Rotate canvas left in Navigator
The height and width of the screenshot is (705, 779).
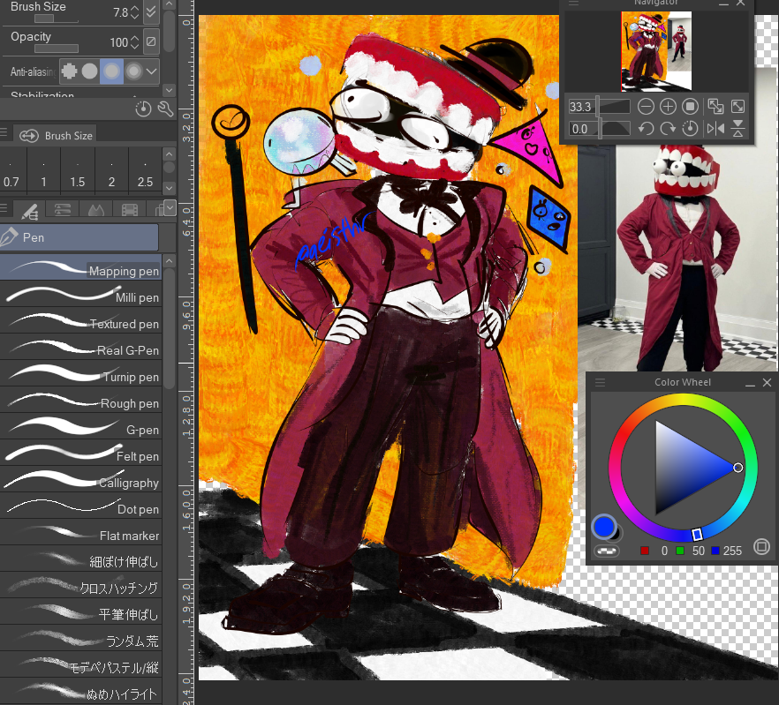(x=646, y=129)
